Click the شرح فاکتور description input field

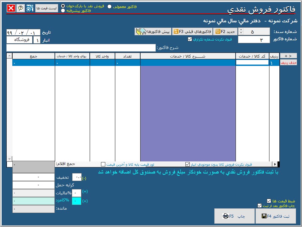81,48
